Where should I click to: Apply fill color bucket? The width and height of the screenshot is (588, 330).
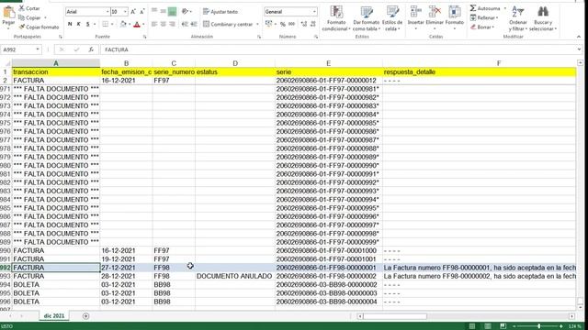[123, 24]
